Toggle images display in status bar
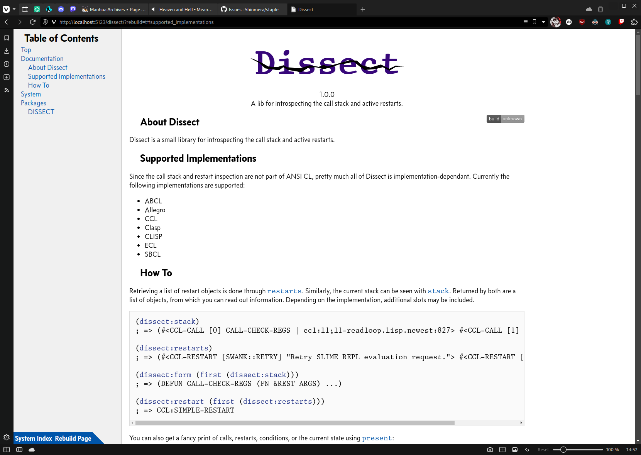Viewport: 641px width, 455px height. click(x=515, y=450)
